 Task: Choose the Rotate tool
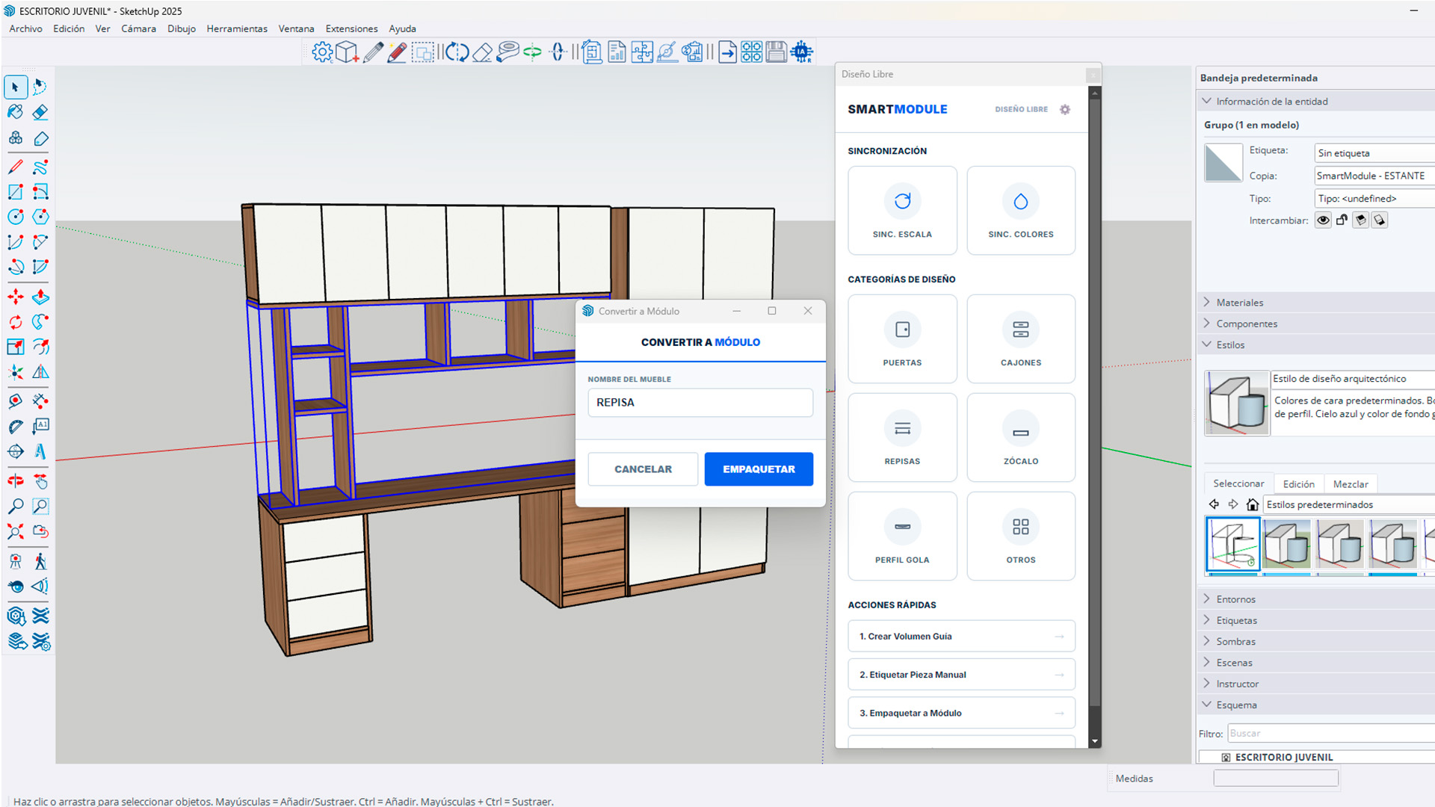tap(16, 322)
